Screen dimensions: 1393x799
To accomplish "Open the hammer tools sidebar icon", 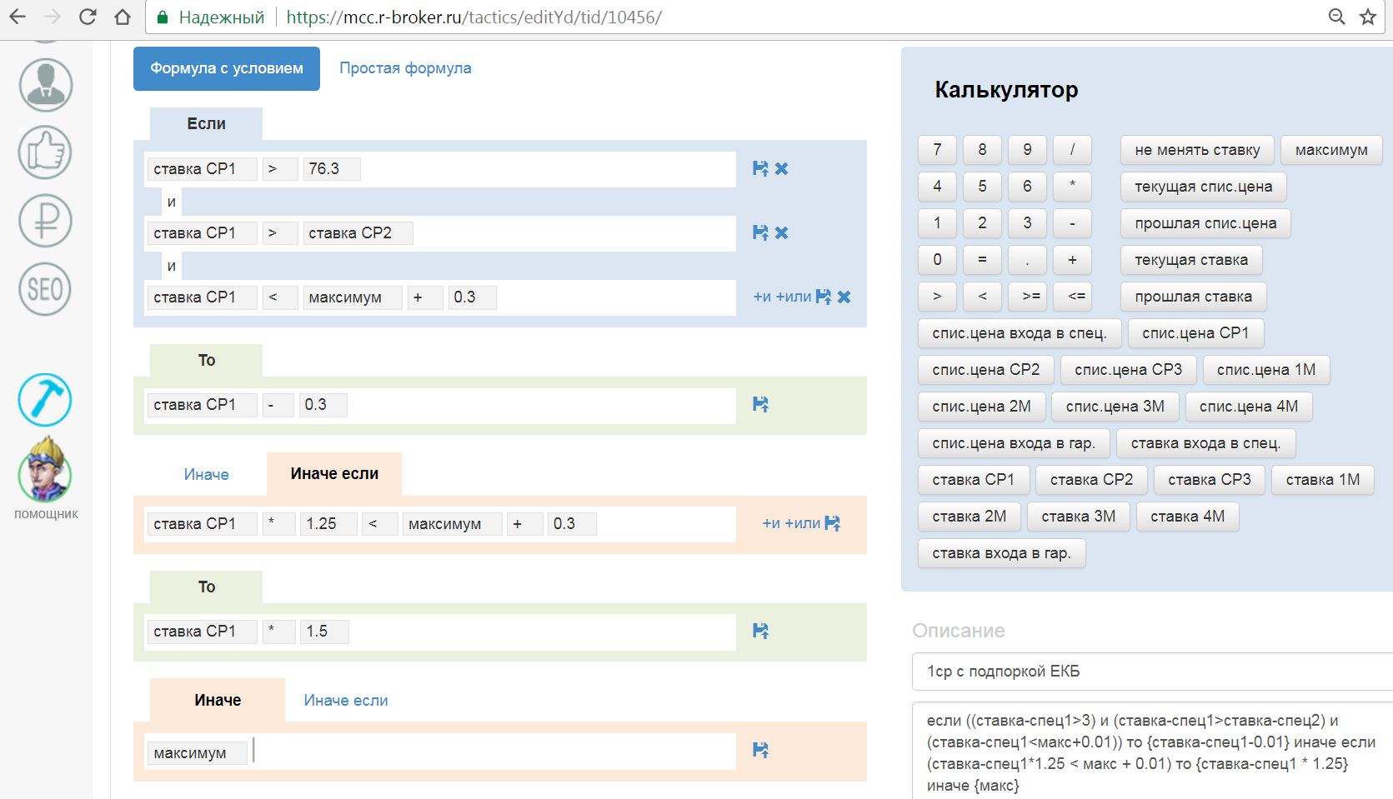I will [x=45, y=400].
